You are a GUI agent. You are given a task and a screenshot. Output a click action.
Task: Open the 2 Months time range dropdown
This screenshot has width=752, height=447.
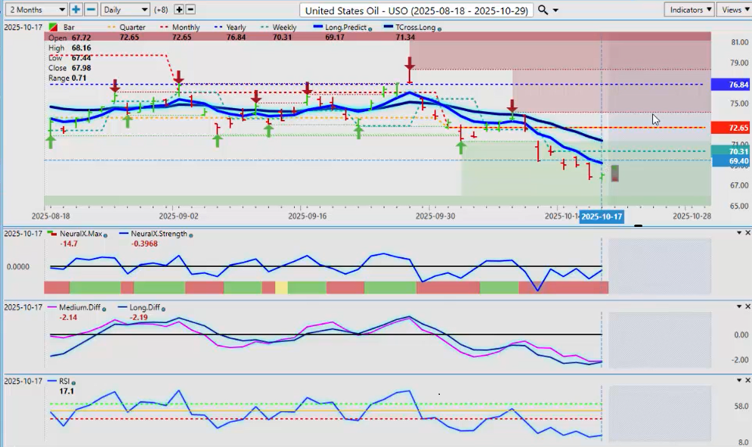[x=35, y=10]
